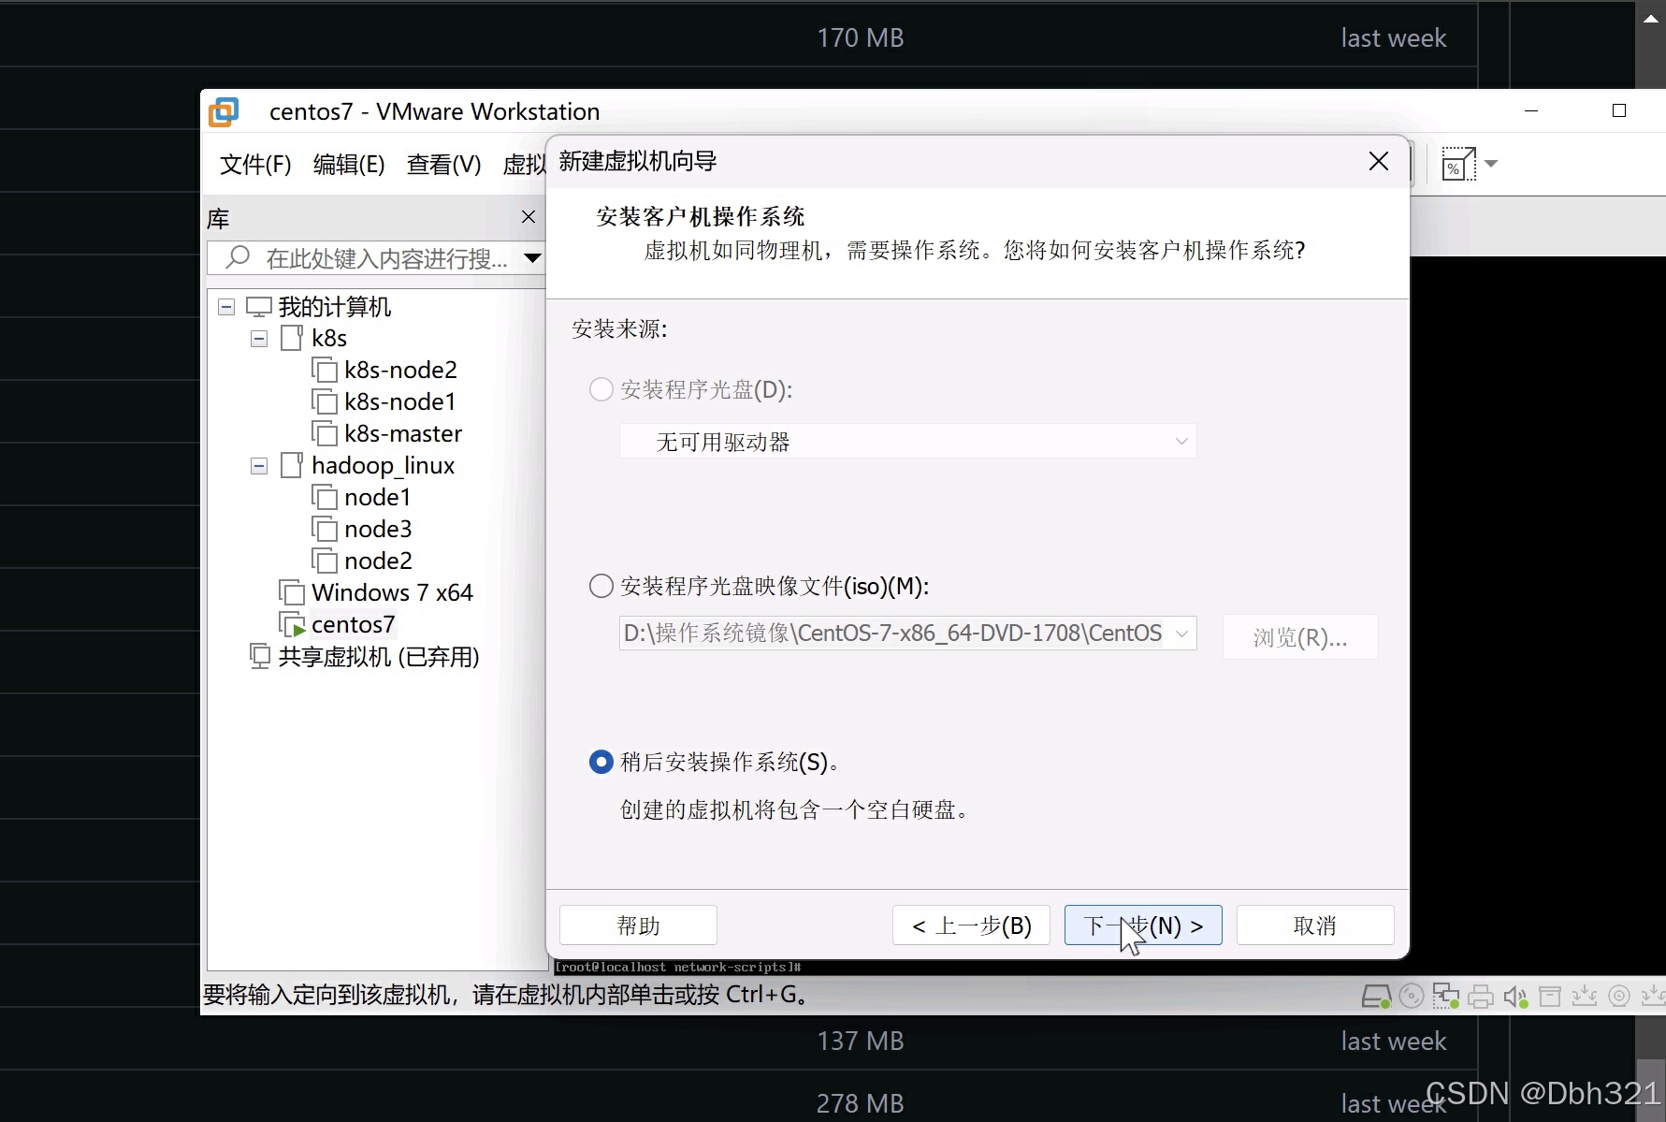
Task: Click the background window vertical scrollbar thumb
Action: tap(1651, 1090)
